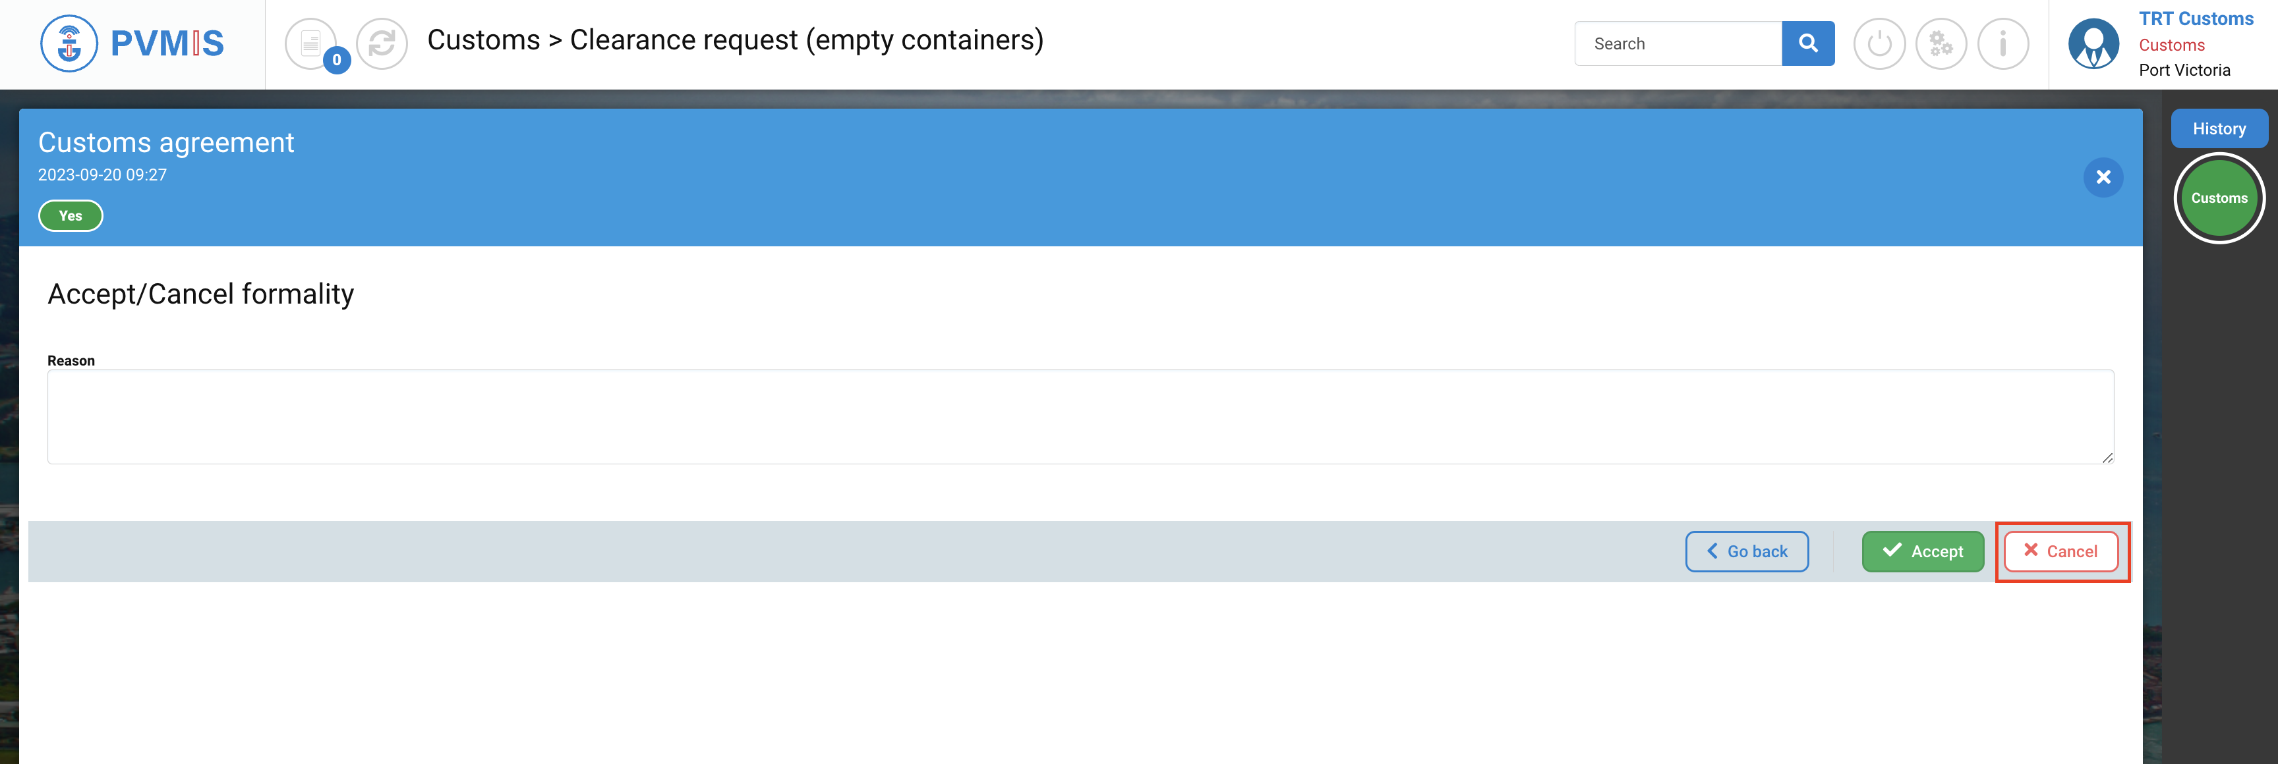The image size is (2278, 764).
Task: Grab the Reason box resize handle
Action: click(x=2108, y=458)
